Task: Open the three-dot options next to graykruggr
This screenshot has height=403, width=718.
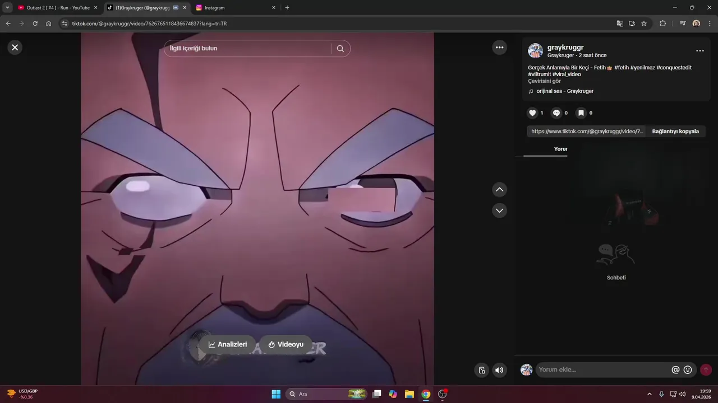Action: coord(699,51)
